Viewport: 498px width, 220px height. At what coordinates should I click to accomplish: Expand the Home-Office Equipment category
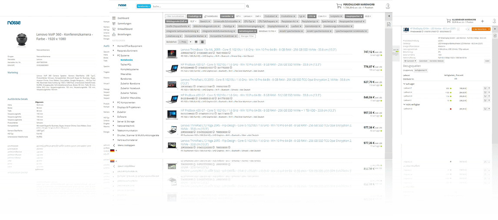click(114, 46)
